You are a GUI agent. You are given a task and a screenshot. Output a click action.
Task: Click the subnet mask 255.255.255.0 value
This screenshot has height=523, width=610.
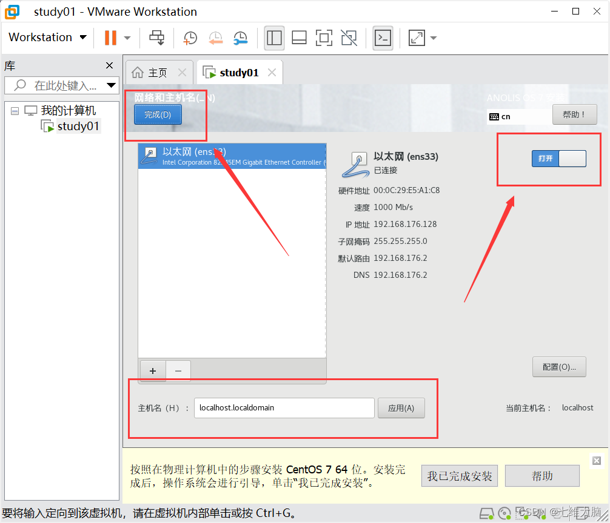pyautogui.click(x=400, y=241)
